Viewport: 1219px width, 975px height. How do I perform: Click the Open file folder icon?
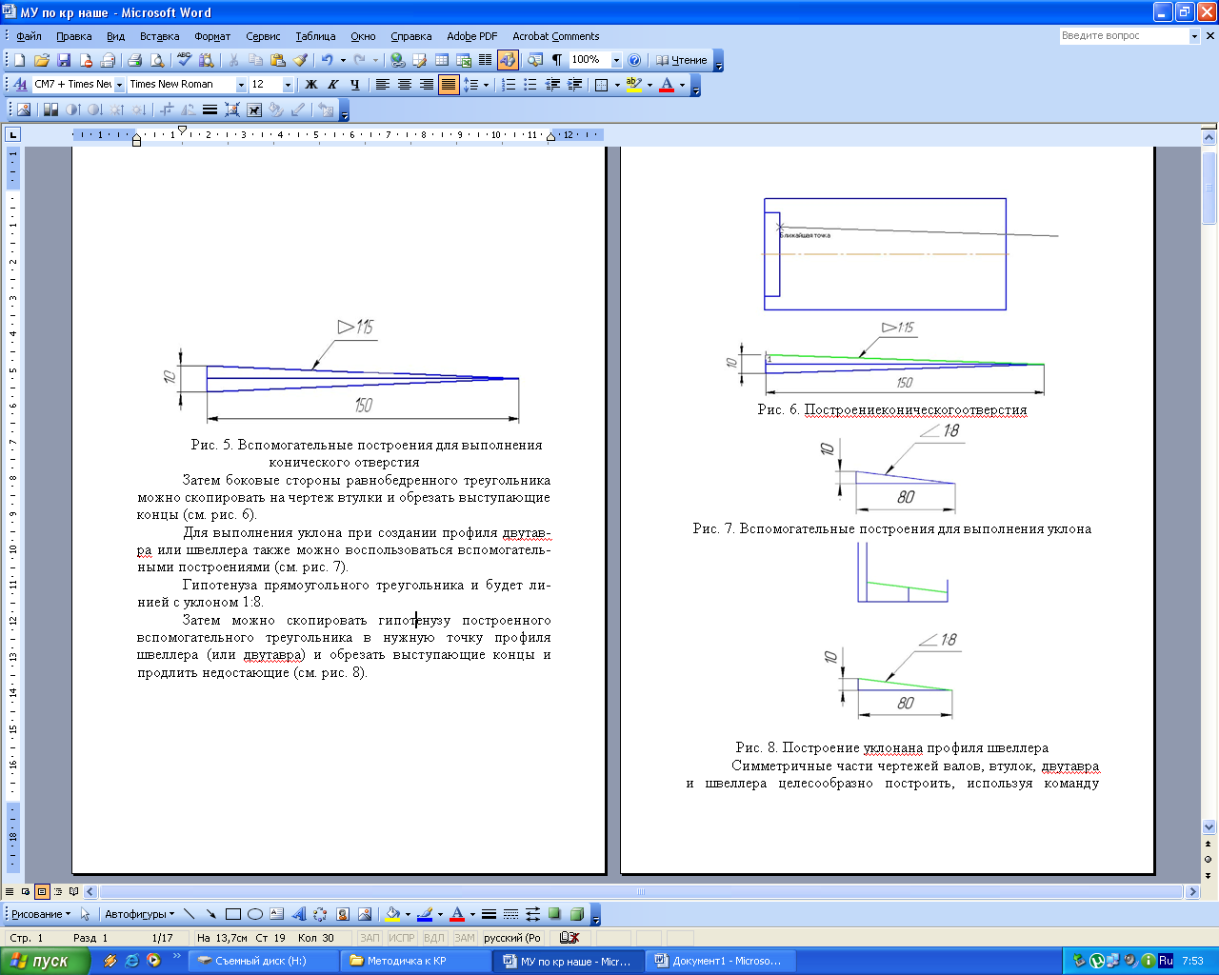pos(41,60)
